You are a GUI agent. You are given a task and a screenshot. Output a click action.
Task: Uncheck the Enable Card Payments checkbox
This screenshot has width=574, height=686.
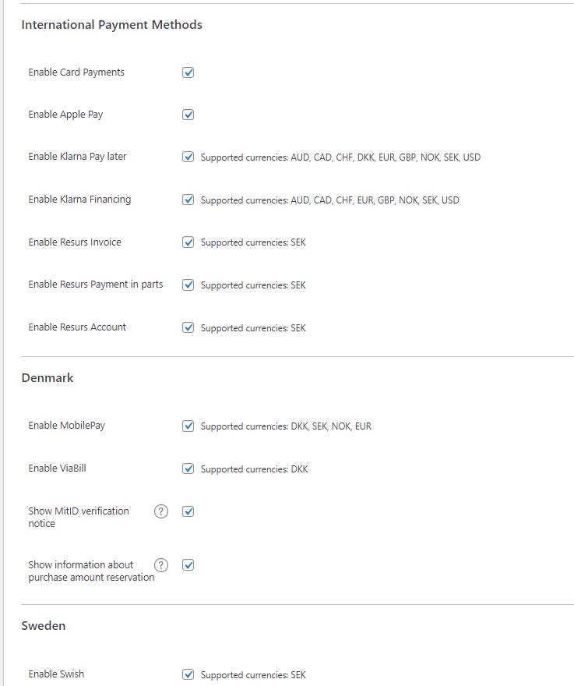[188, 72]
